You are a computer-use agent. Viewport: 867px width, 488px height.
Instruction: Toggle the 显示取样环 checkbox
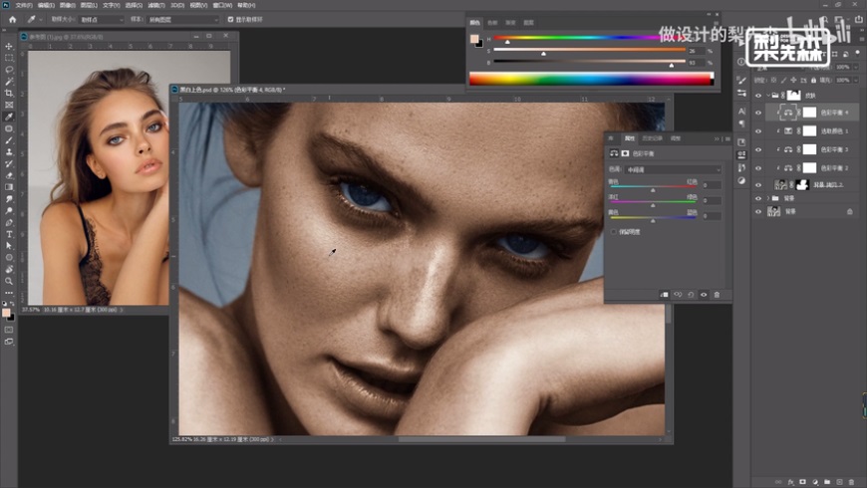click(231, 19)
